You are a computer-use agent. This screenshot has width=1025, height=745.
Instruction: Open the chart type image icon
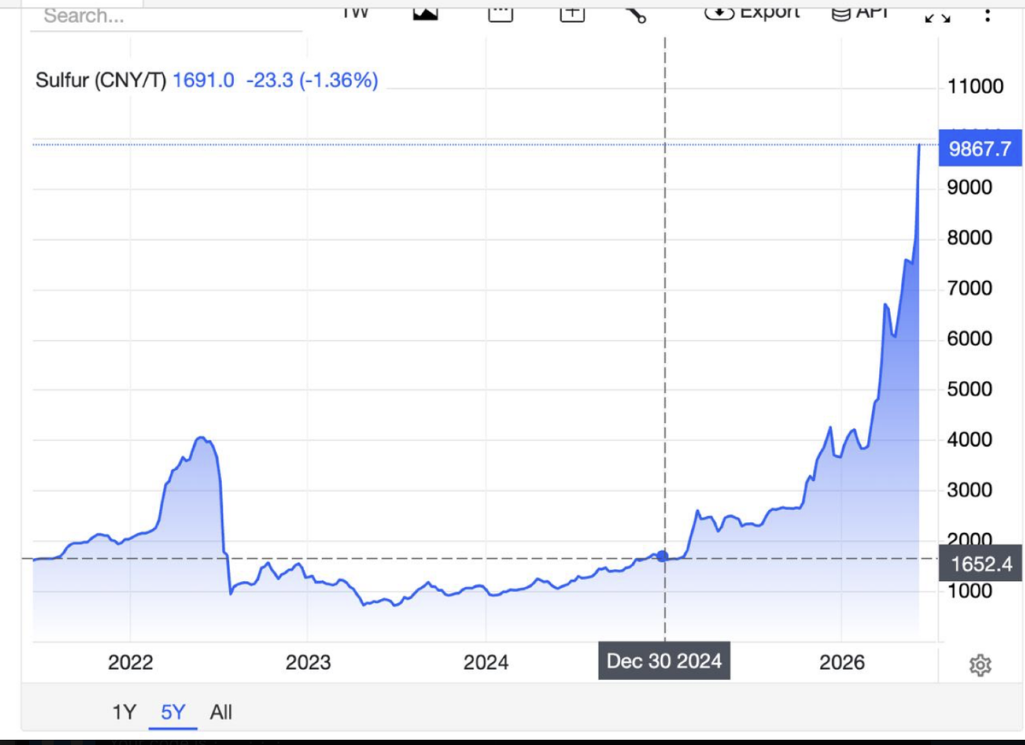pos(425,13)
